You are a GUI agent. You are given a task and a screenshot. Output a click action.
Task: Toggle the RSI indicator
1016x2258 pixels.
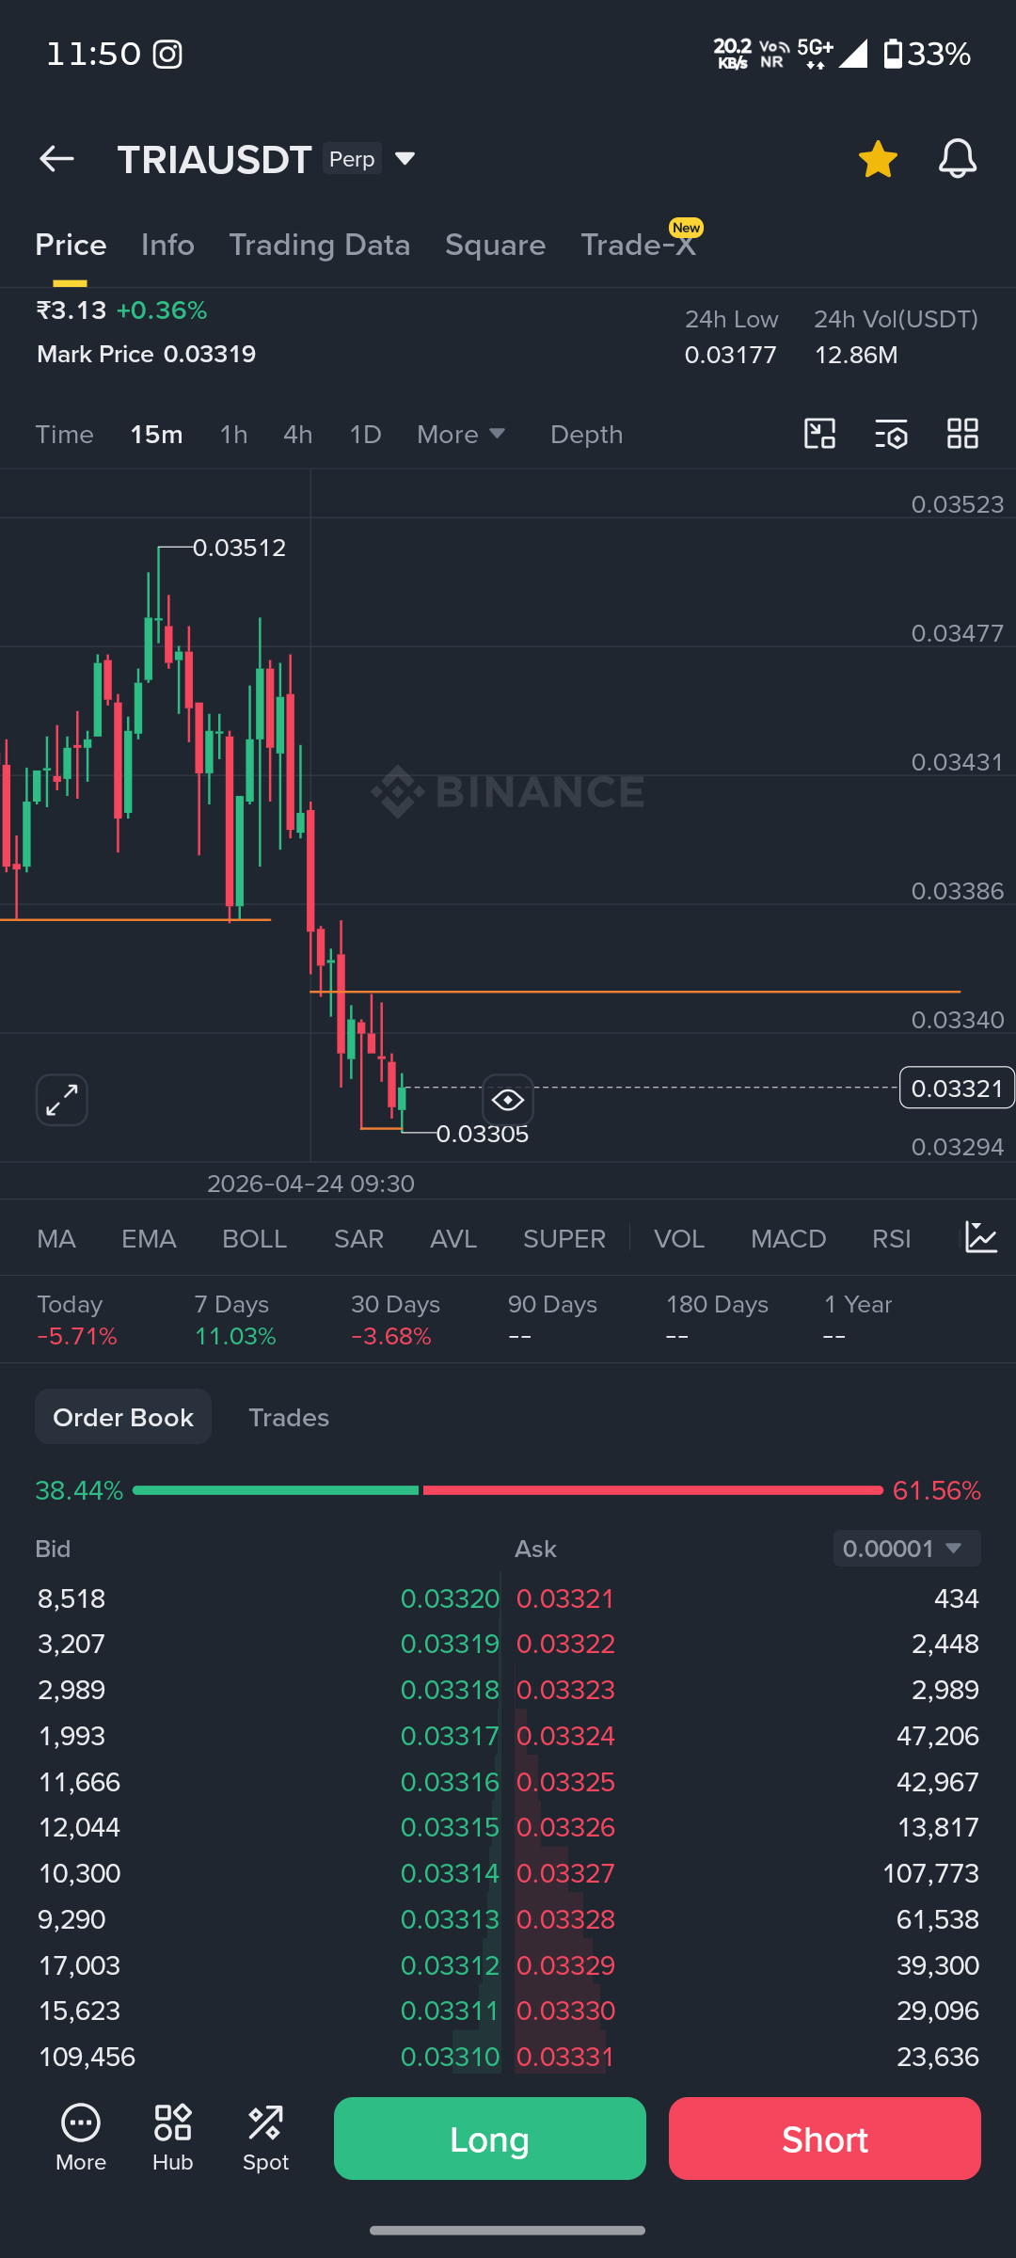[891, 1238]
